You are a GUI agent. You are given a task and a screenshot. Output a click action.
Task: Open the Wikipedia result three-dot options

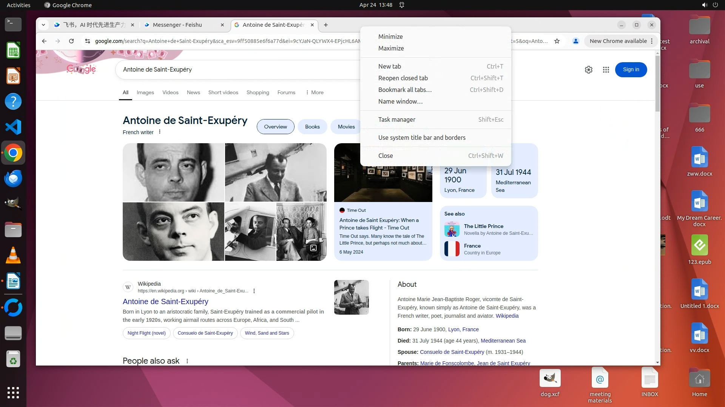point(254,291)
